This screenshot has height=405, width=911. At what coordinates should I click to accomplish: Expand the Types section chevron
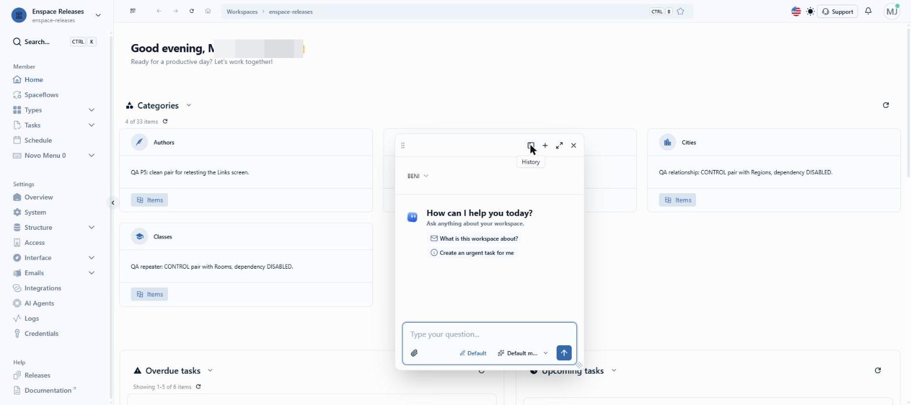coord(91,110)
